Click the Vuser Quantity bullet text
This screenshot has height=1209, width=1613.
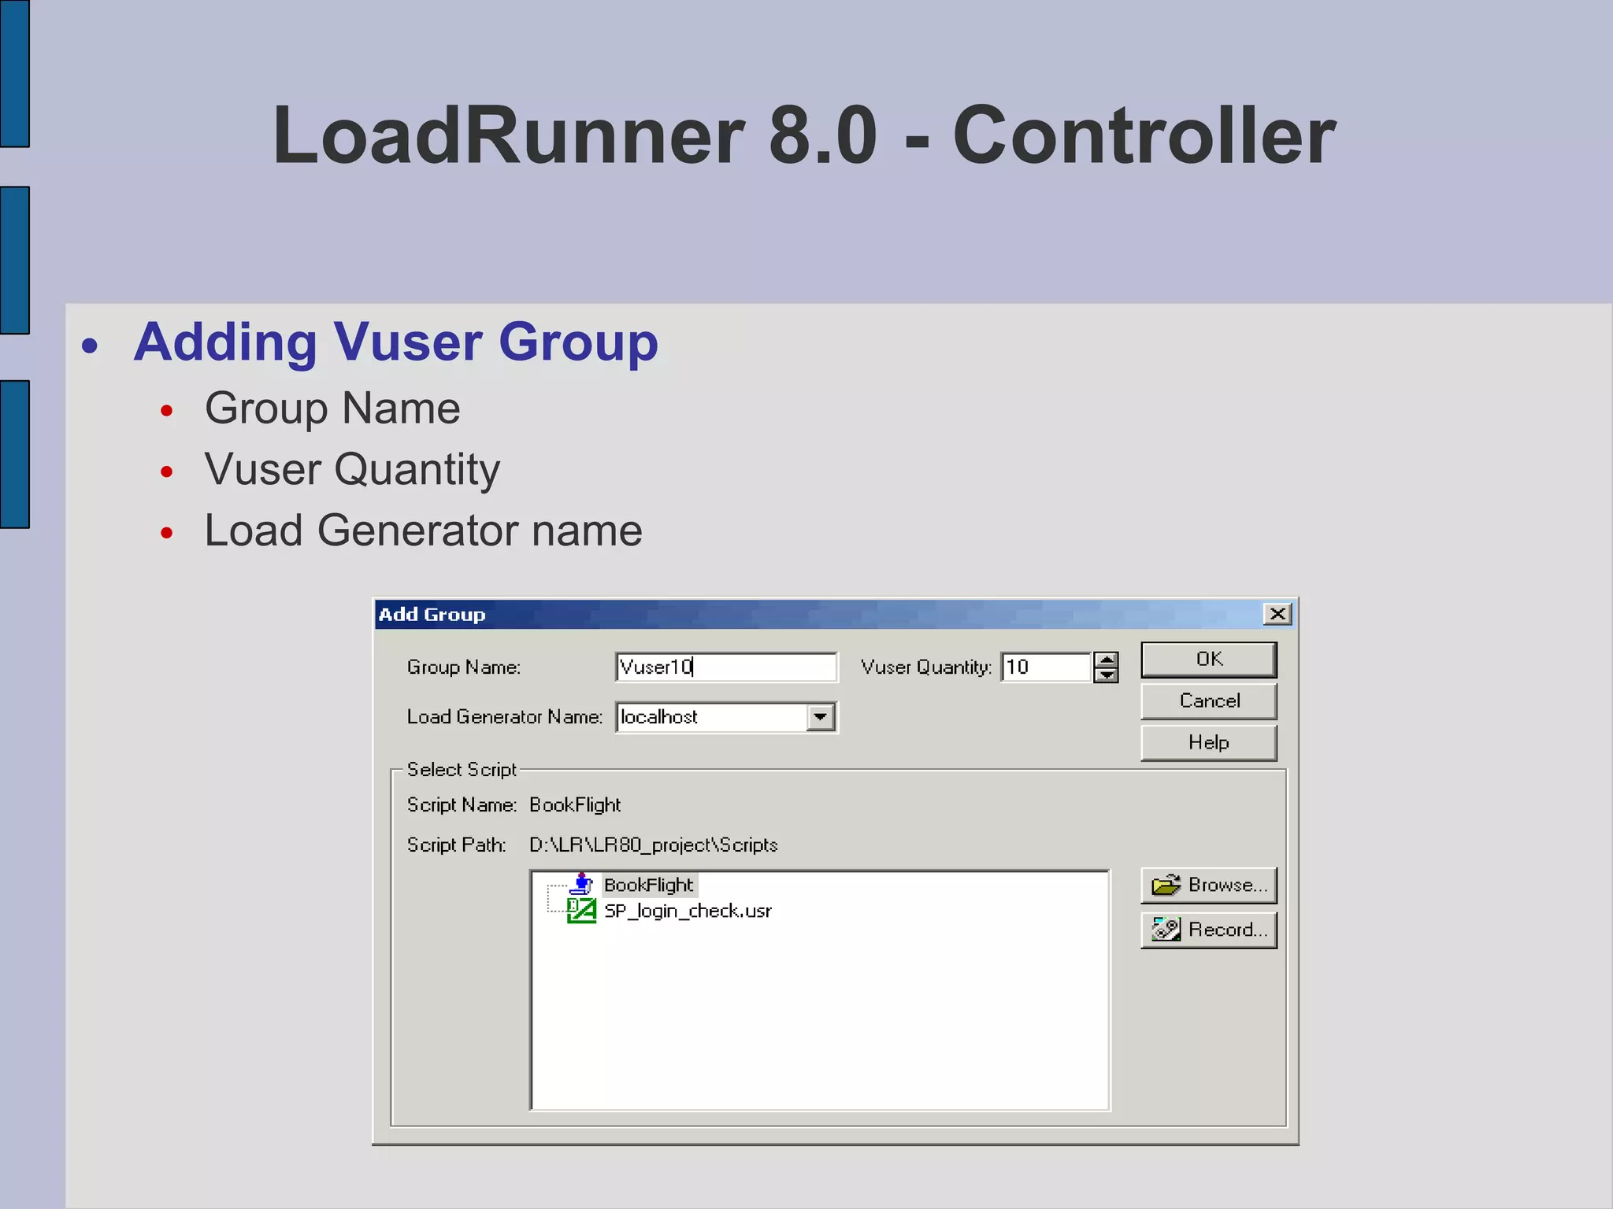coord(352,470)
